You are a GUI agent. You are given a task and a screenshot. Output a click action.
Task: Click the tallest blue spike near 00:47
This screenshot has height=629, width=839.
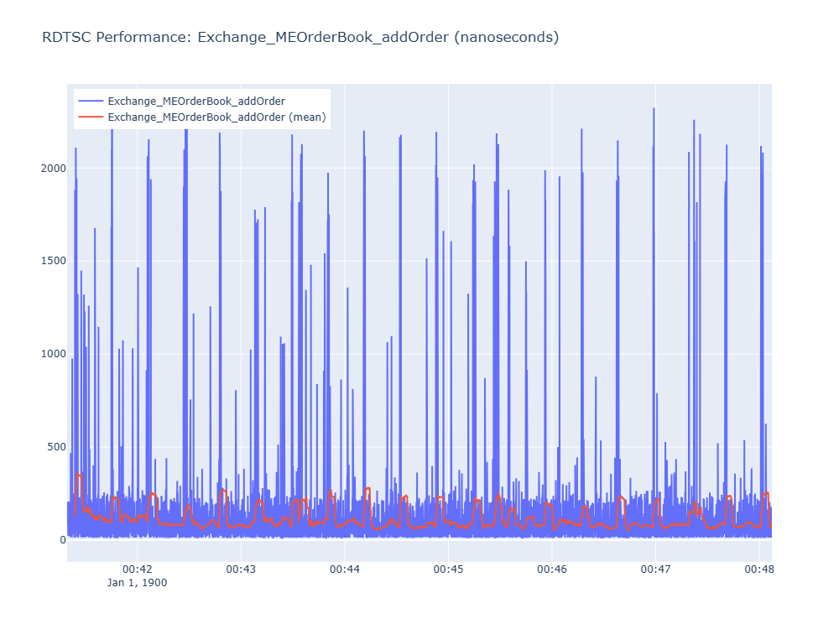coord(654,110)
